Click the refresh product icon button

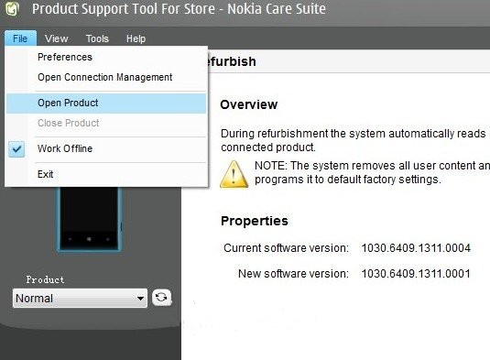(161, 297)
